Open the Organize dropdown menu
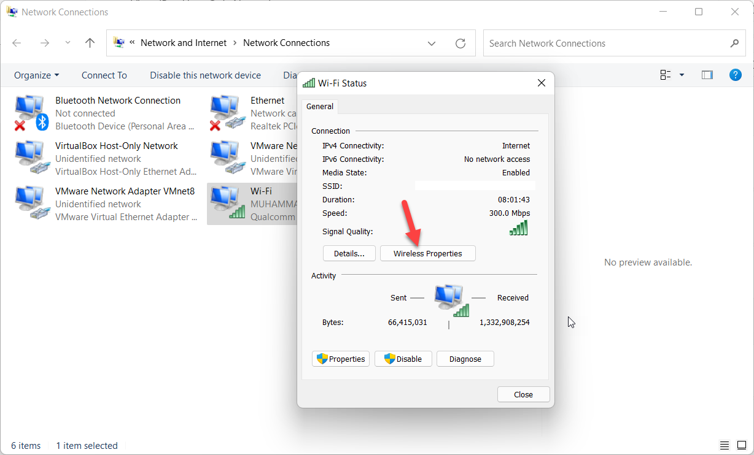This screenshot has height=455, width=754. [37, 75]
